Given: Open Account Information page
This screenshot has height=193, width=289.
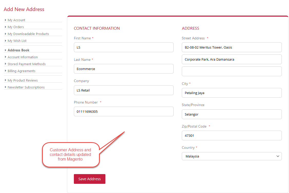Looking at the screenshot, I should click(23, 57).
